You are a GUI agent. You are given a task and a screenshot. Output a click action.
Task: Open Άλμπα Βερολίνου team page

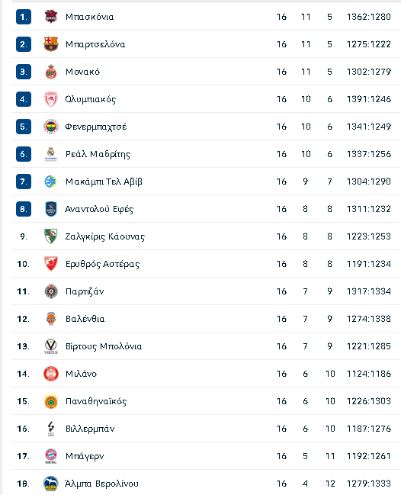click(x=101, y=484)
